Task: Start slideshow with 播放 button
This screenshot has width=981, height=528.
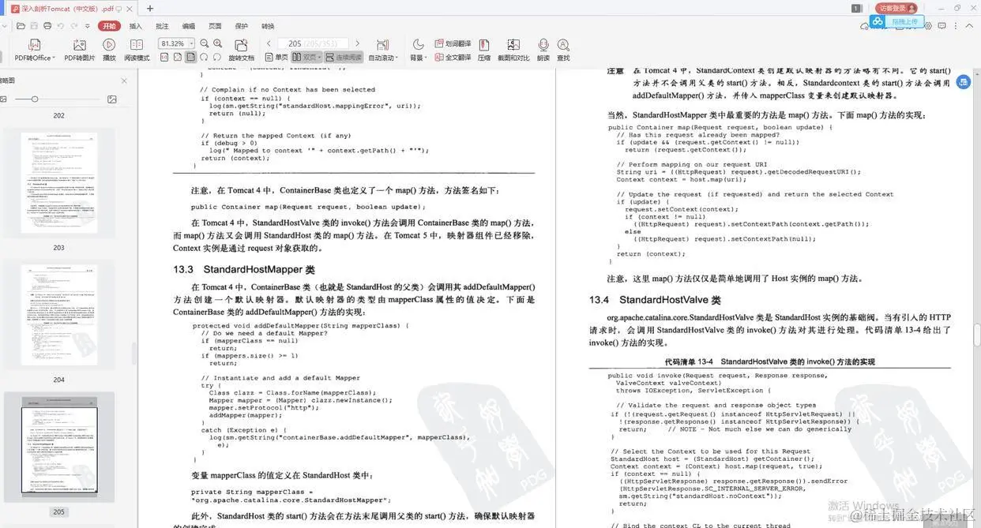Action: pos(109,50)
